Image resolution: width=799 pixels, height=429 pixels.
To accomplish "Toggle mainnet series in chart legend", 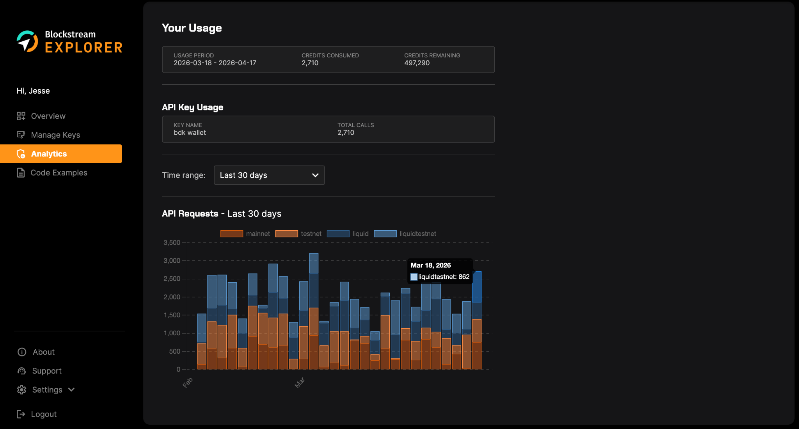I will pyautogui.click(x=232, y=234).
